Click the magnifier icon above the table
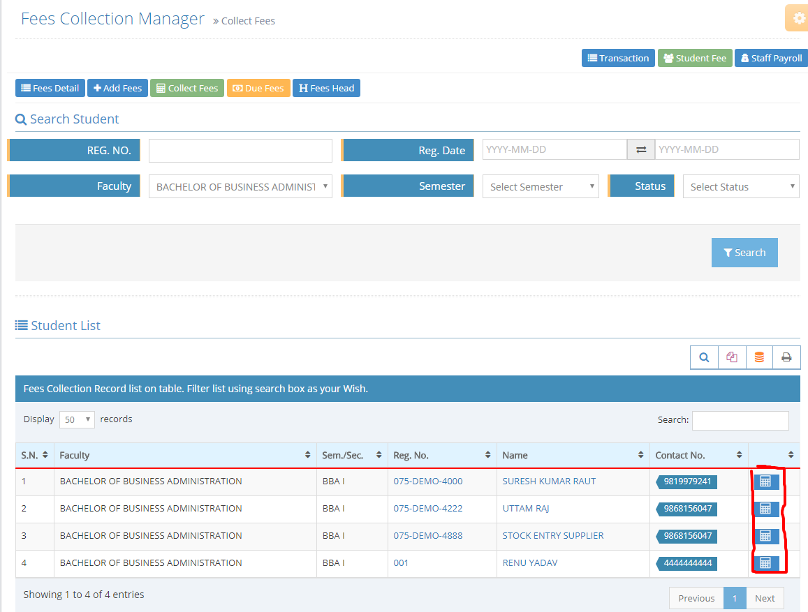Screen dimensions: 808x612 pyautogui.click(x=704, y=357)
